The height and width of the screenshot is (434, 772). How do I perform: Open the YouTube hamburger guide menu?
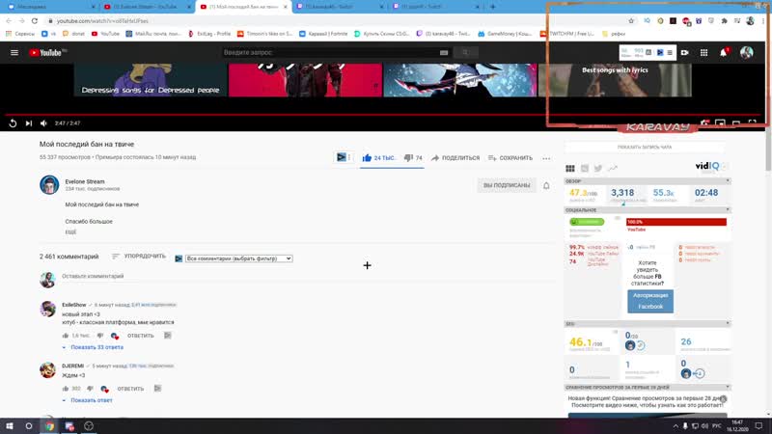(x=14, y=53)
